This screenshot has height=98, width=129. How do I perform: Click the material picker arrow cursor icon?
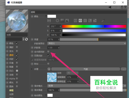pos(26,39)
